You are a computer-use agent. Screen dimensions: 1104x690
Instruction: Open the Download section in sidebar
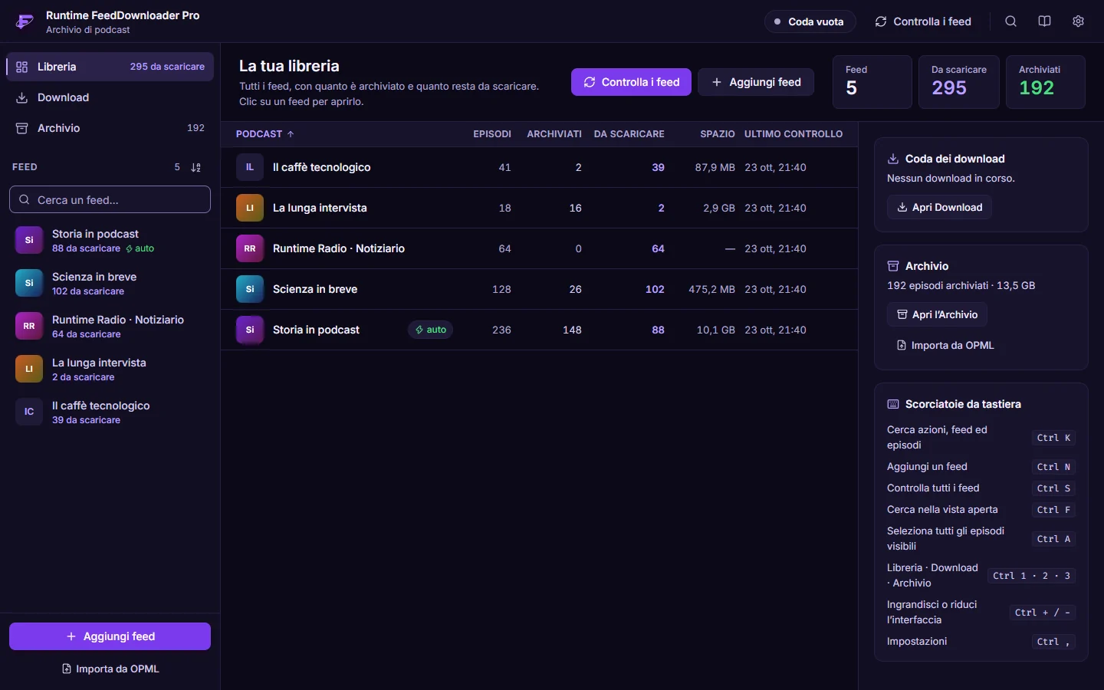coord(110,97)
